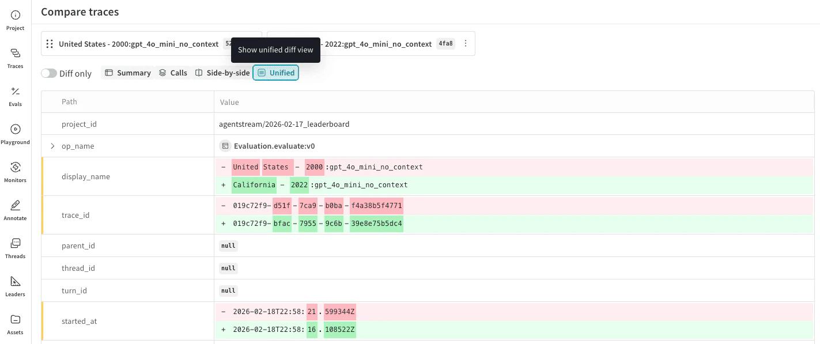This screenshot has width=820, height=344.
Task: Open the Threads sidebar icon
Action: [16, 248]
